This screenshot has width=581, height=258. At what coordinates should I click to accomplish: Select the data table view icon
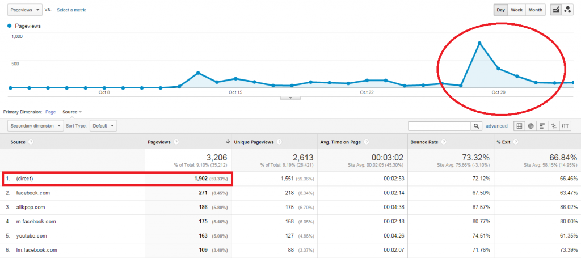[x=519, y=126]
